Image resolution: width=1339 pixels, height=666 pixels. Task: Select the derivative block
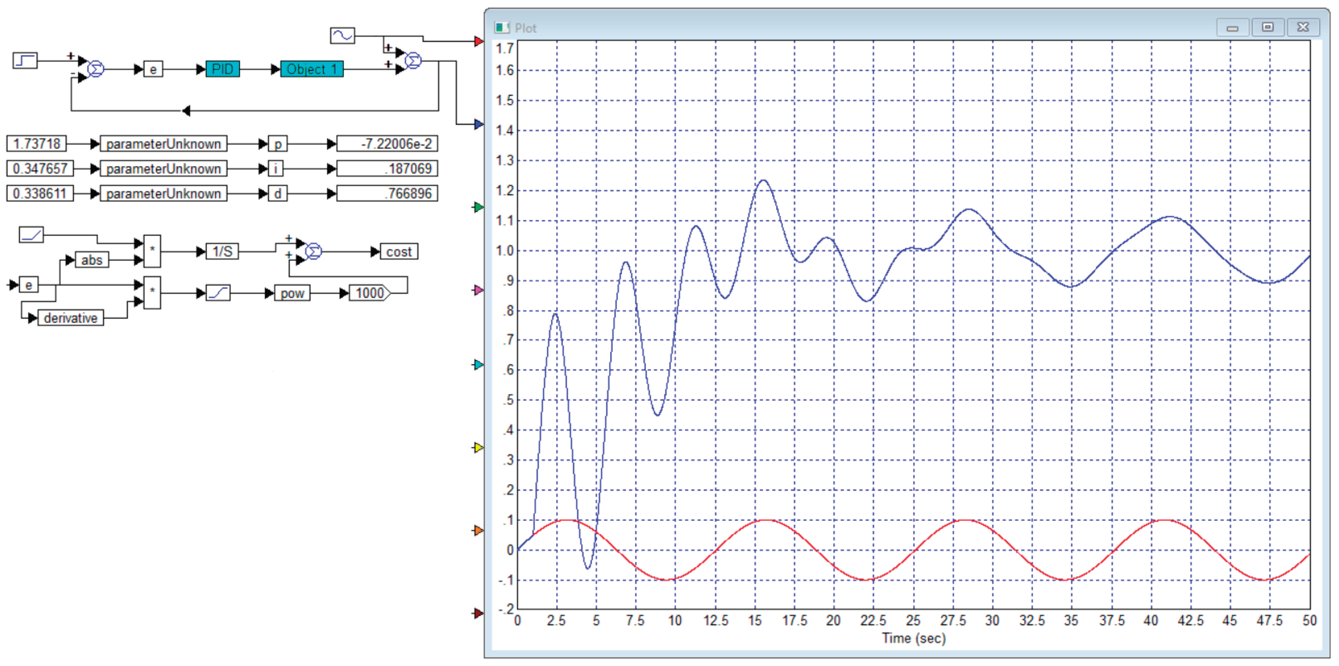coord(71,318)
